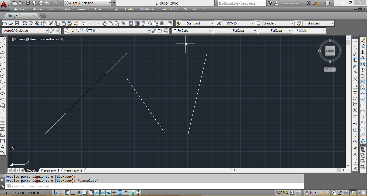Open the Dibujo menu
Viewport: 367px width, 196px height.
click(113, 9)
